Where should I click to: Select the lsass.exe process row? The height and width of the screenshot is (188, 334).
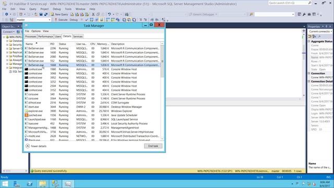[92, 124]
